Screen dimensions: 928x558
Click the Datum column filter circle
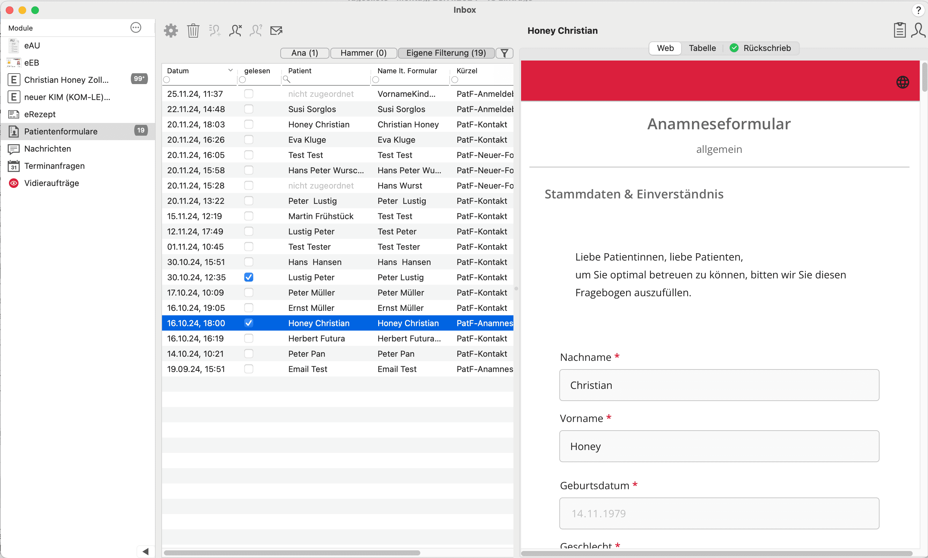[x=167, y=80]
